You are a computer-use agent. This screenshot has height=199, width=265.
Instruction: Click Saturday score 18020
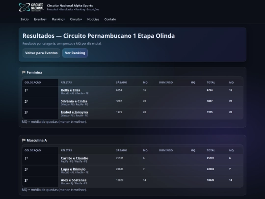[120, 180]
